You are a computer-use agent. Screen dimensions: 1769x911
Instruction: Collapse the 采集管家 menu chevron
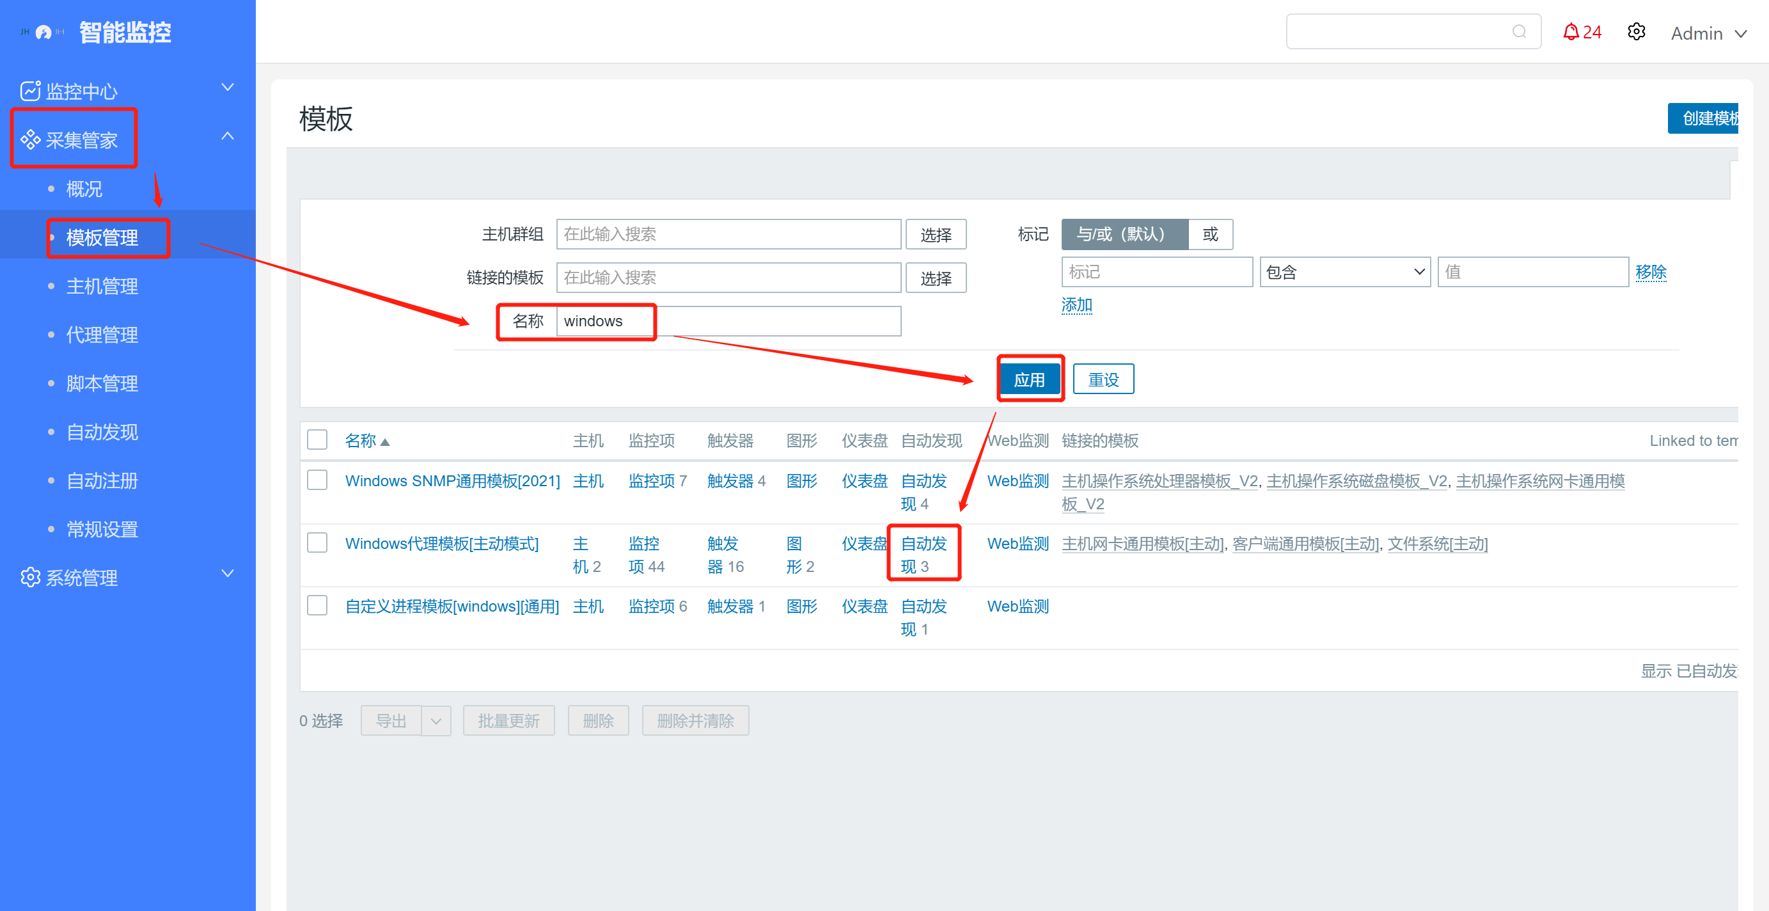(x=227, y=136)
